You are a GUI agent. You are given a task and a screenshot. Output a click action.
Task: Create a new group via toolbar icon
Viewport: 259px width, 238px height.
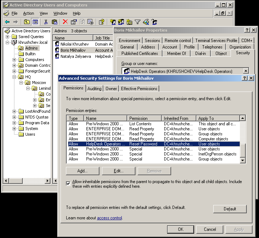click(x=121, y=22)
